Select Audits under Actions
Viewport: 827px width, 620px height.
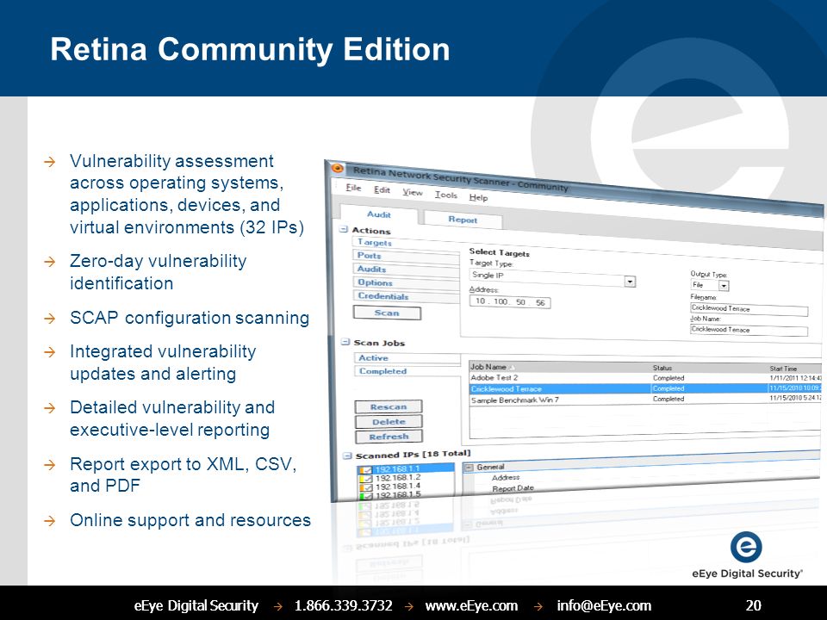[405, 270]
